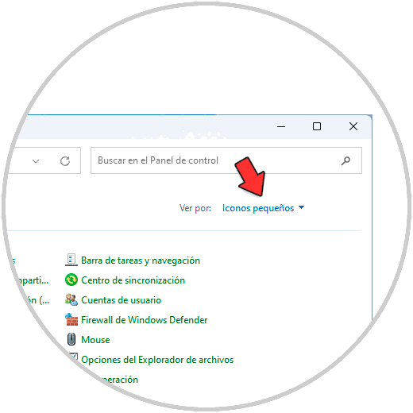Click the Barra de tareas y navegación icon

pyautogui.click(x=71, y=260)
